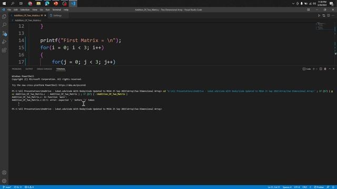Click the UTF-8 encoding status
Screen dimensions: 337x189
point(297,187)
